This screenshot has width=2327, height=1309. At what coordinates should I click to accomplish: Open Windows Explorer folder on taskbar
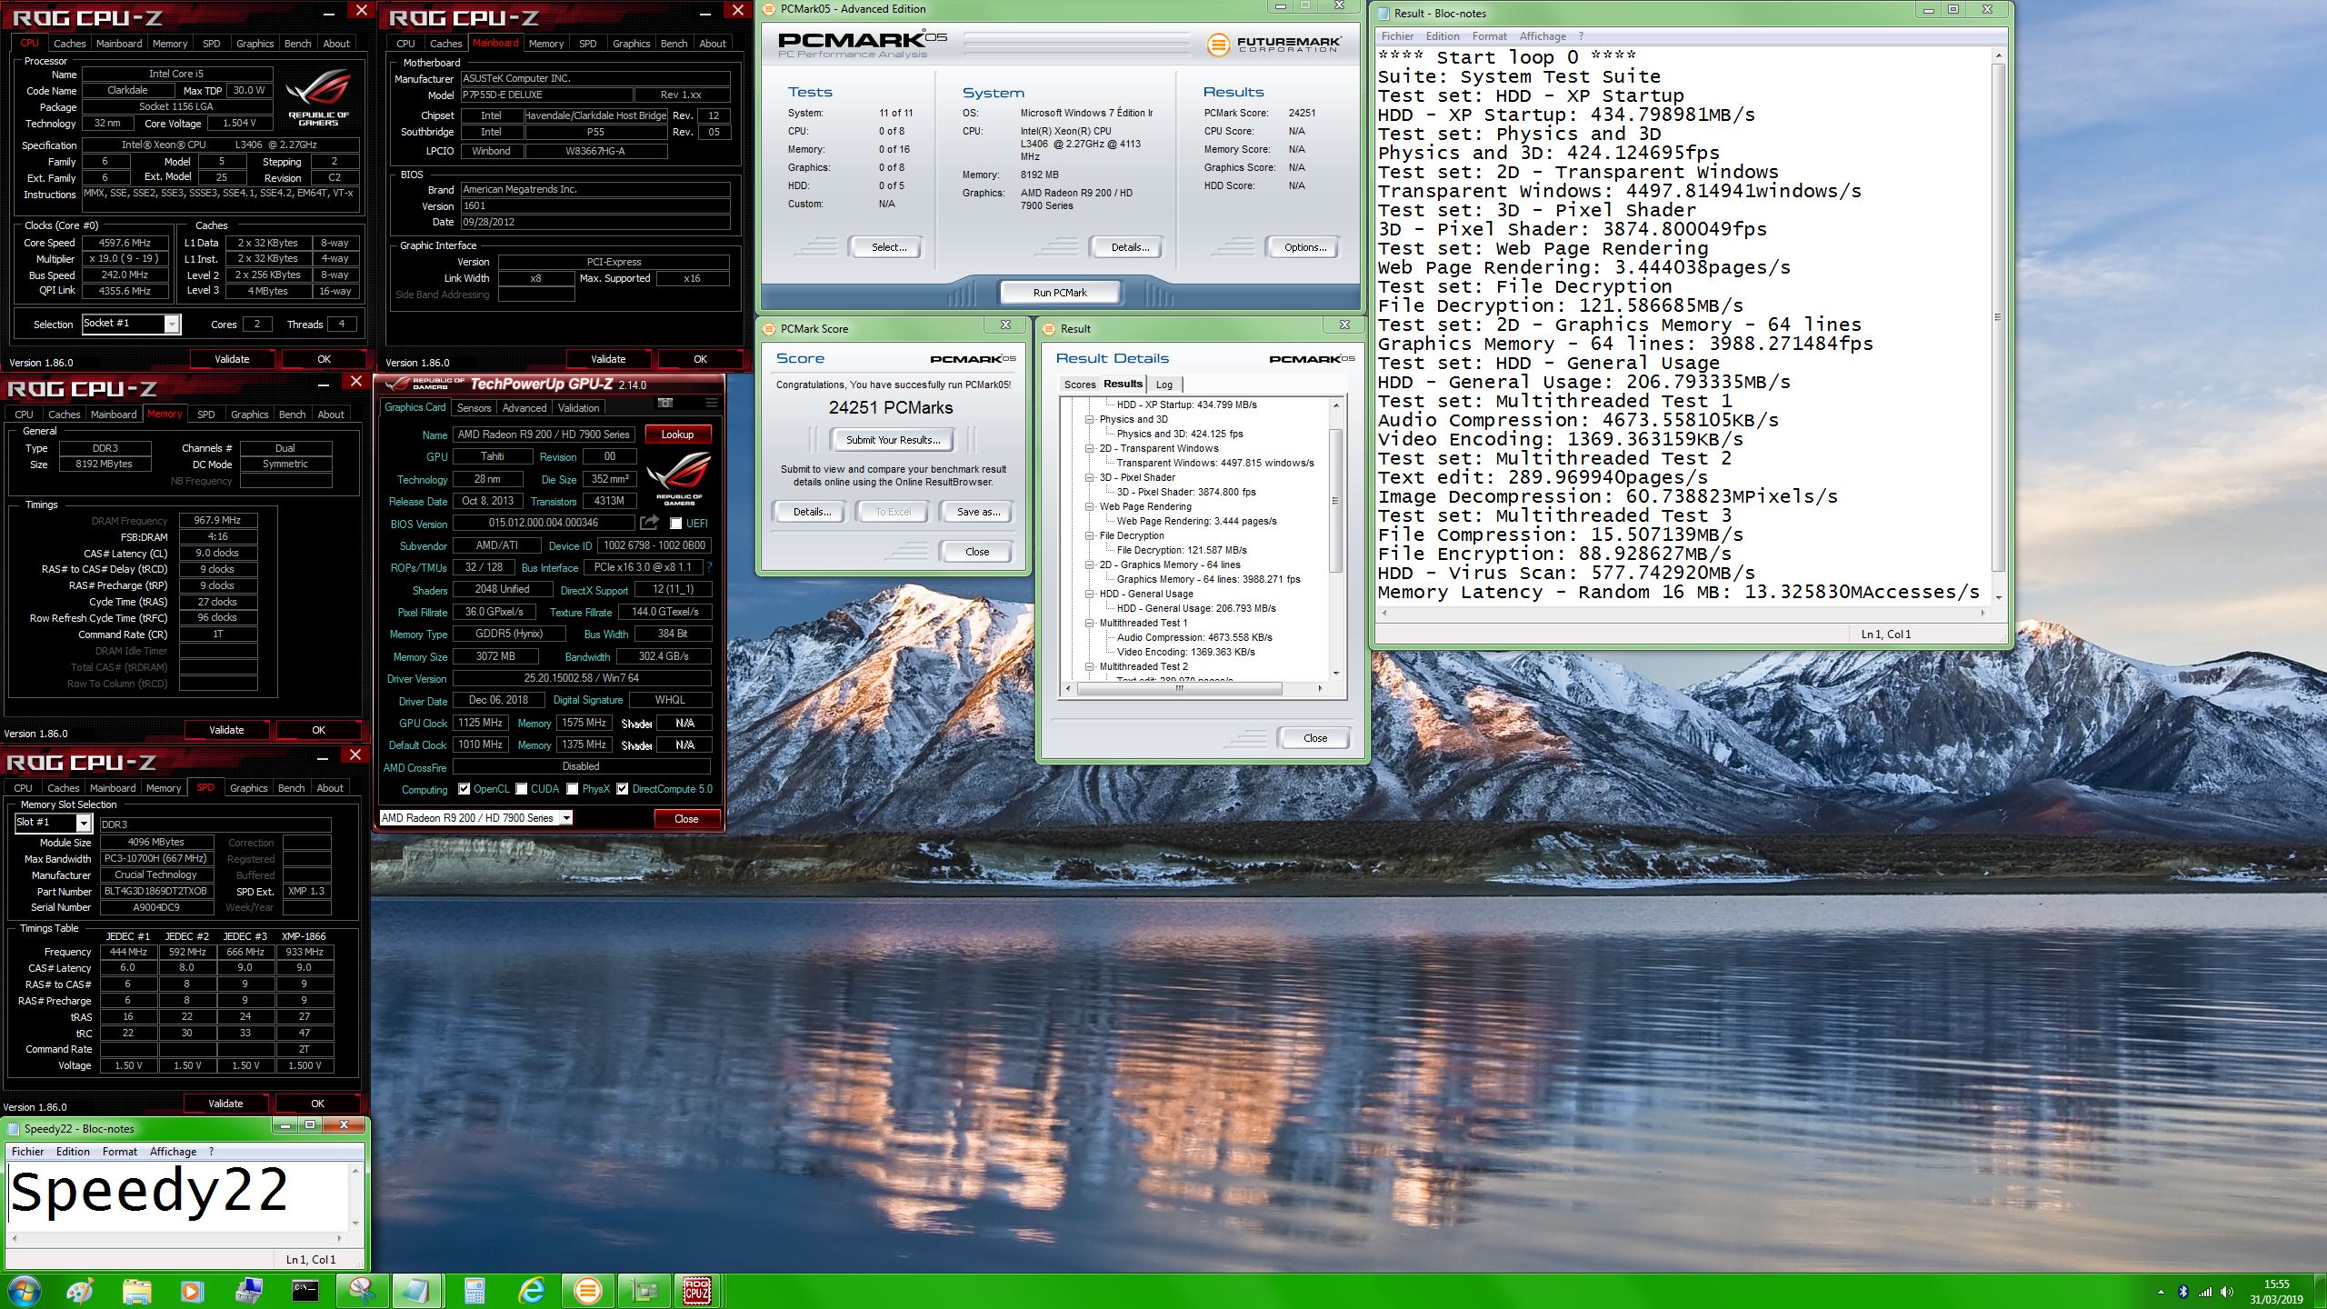136,1290
